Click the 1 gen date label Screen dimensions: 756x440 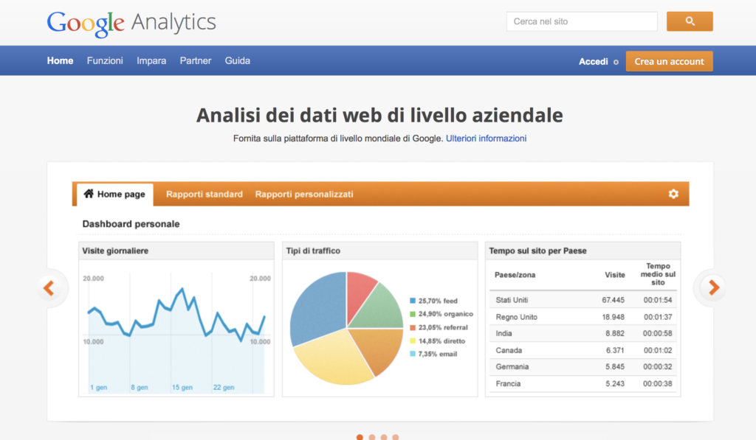click(x=98, y=387)
